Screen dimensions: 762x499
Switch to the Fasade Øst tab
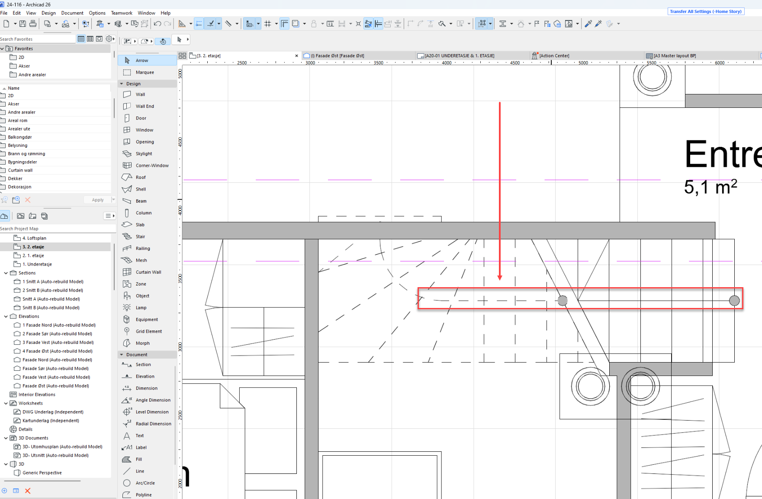[x=339, y=56]
